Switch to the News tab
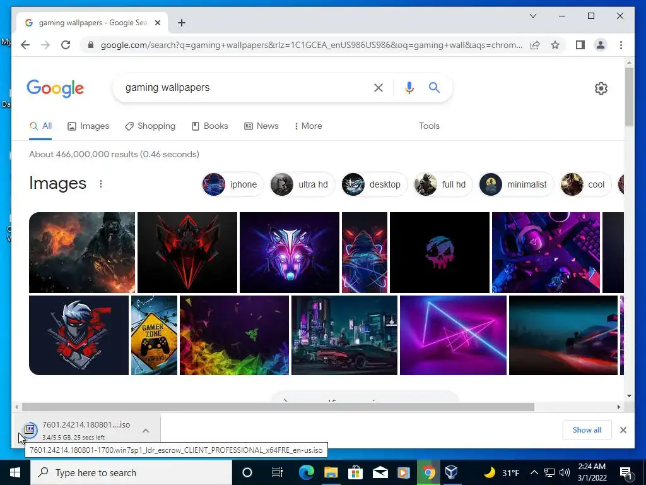 coord(261,126)
